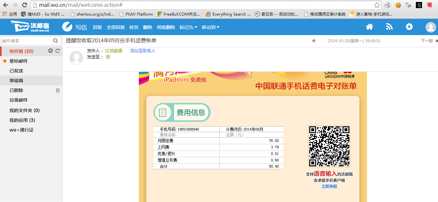This screenshot has height=202, width=438.
Task: Open the 移动到 dropdown
Action: [211, 27]
